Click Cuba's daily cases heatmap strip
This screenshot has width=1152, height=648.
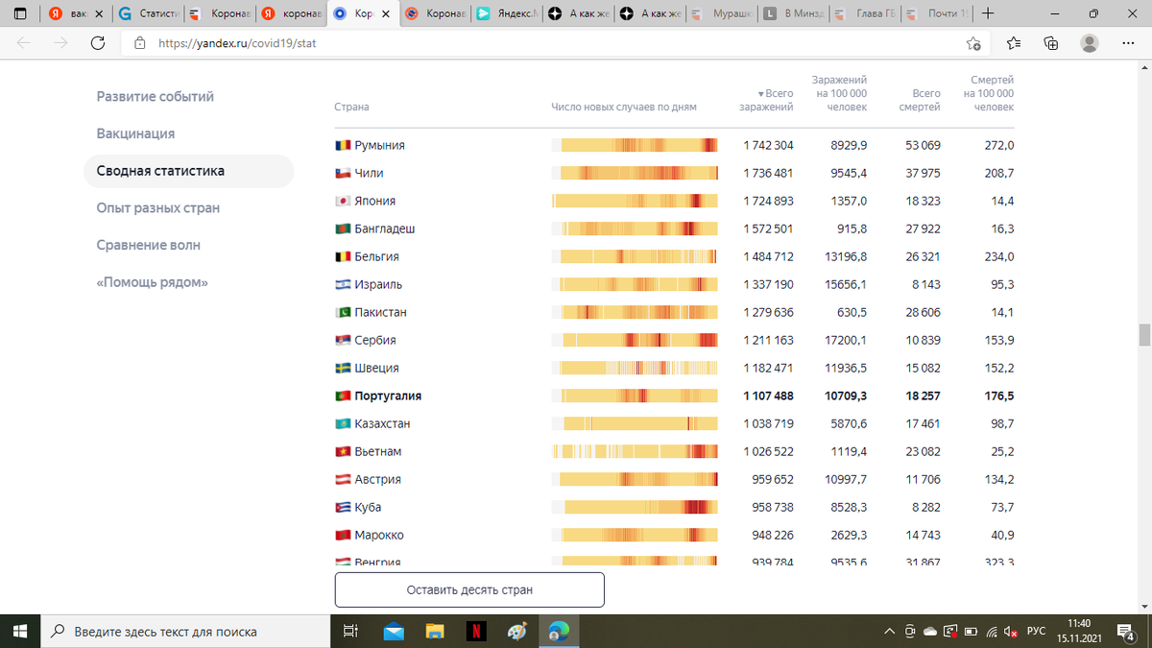click(635, 507)
